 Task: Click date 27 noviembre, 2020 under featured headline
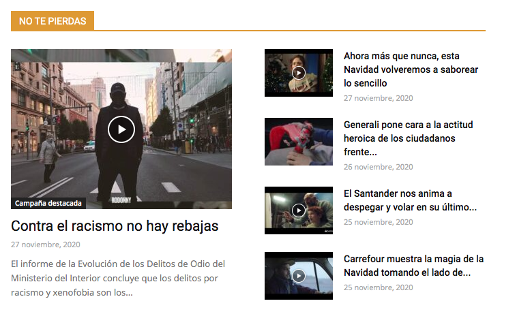[46, 245]
